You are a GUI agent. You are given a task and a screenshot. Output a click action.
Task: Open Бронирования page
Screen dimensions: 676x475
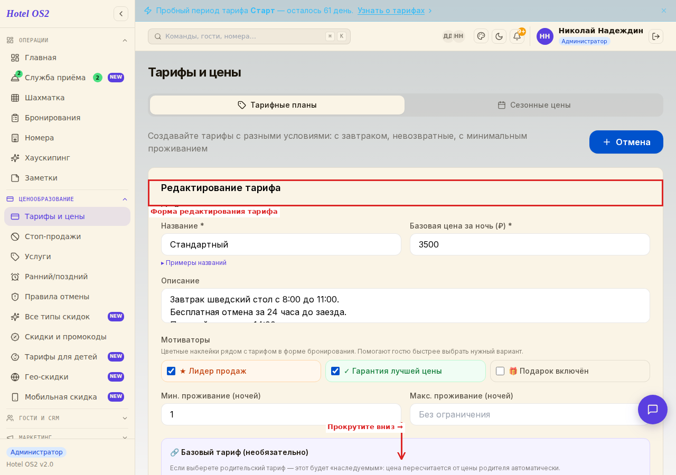tap(67, 118)
